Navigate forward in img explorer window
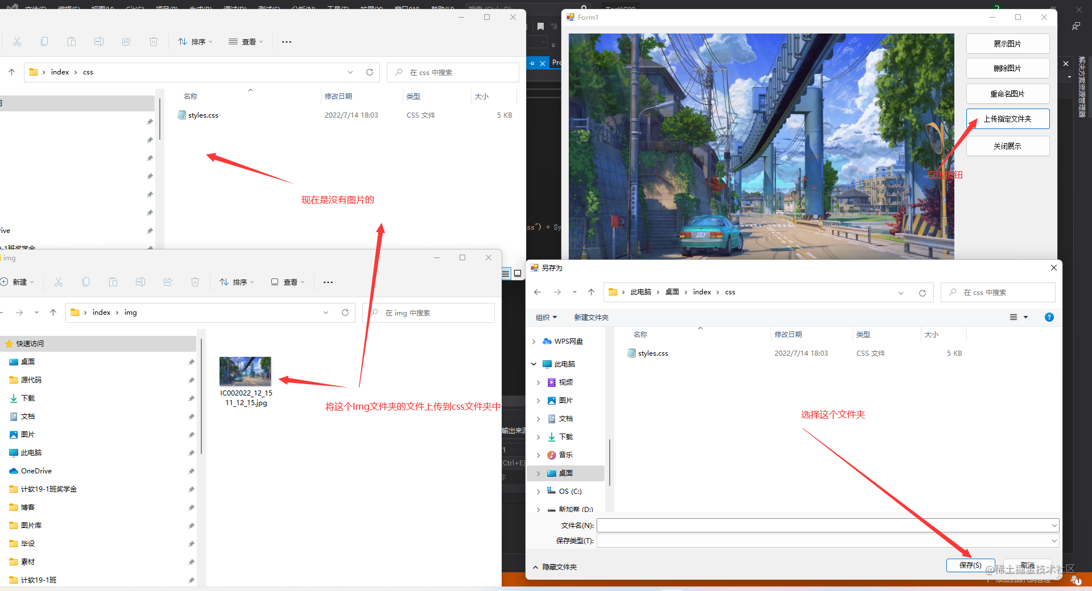The height and width of the screenshot is (591, 1092). tap(19, 313)
